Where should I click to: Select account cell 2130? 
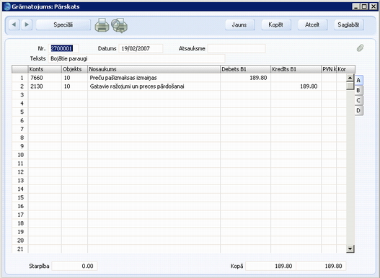[x=45, y=86]
